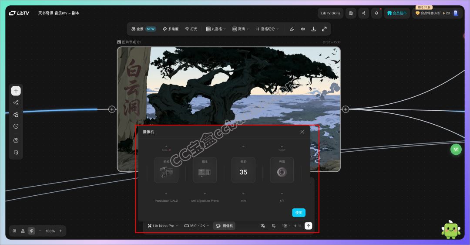Click up arrow above 光圈 aperture card
470x245 pixels.
282,146
